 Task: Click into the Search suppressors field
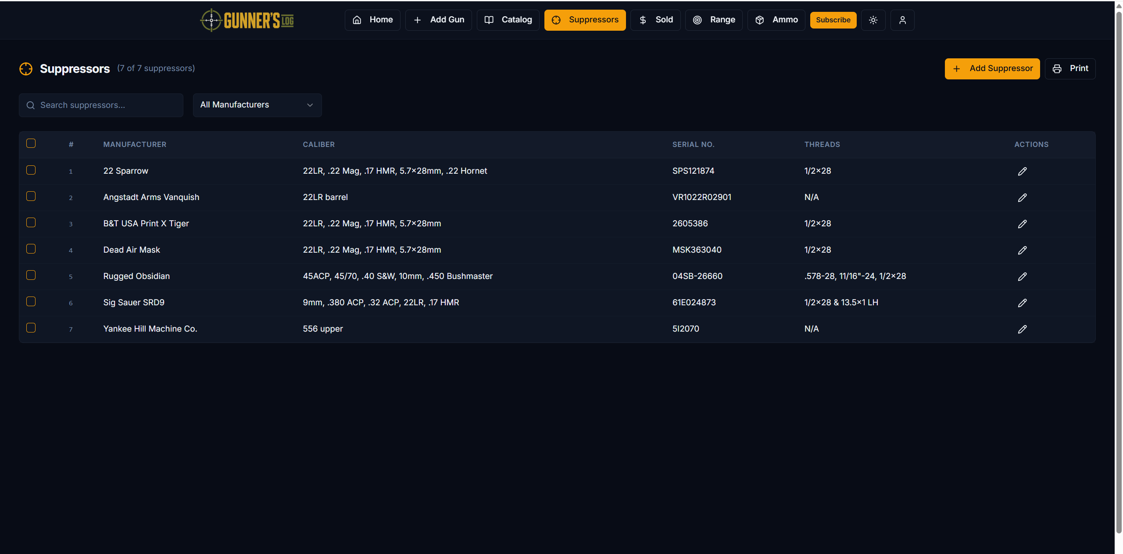[101, 105]
